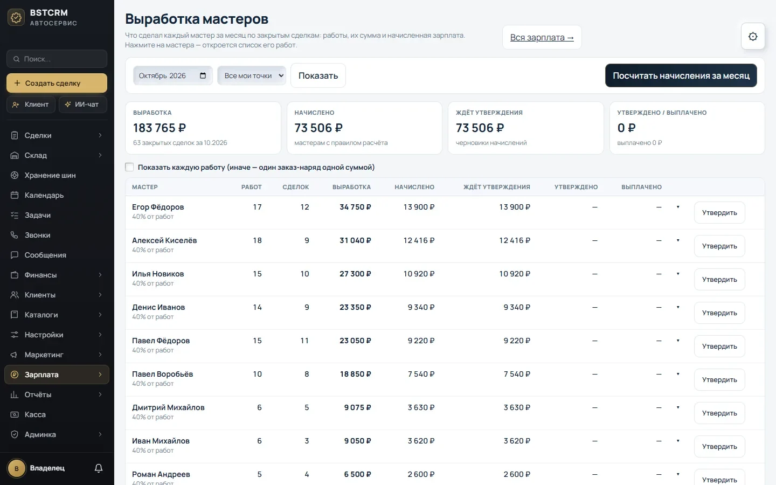The width and height of the screenshot is (776, 485).
Task: Open the ИИ-чат button
Action: pos(82,105)
